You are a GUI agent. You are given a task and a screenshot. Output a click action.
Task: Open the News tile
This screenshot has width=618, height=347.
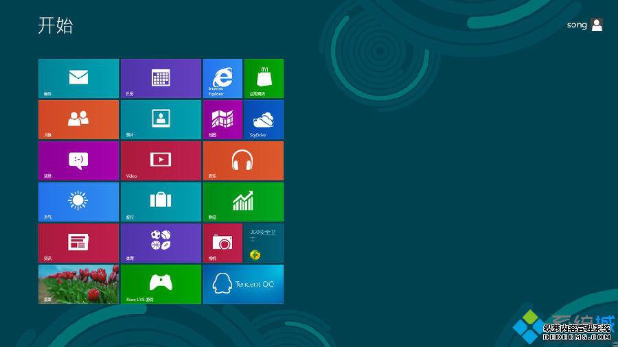click(78, 243)
